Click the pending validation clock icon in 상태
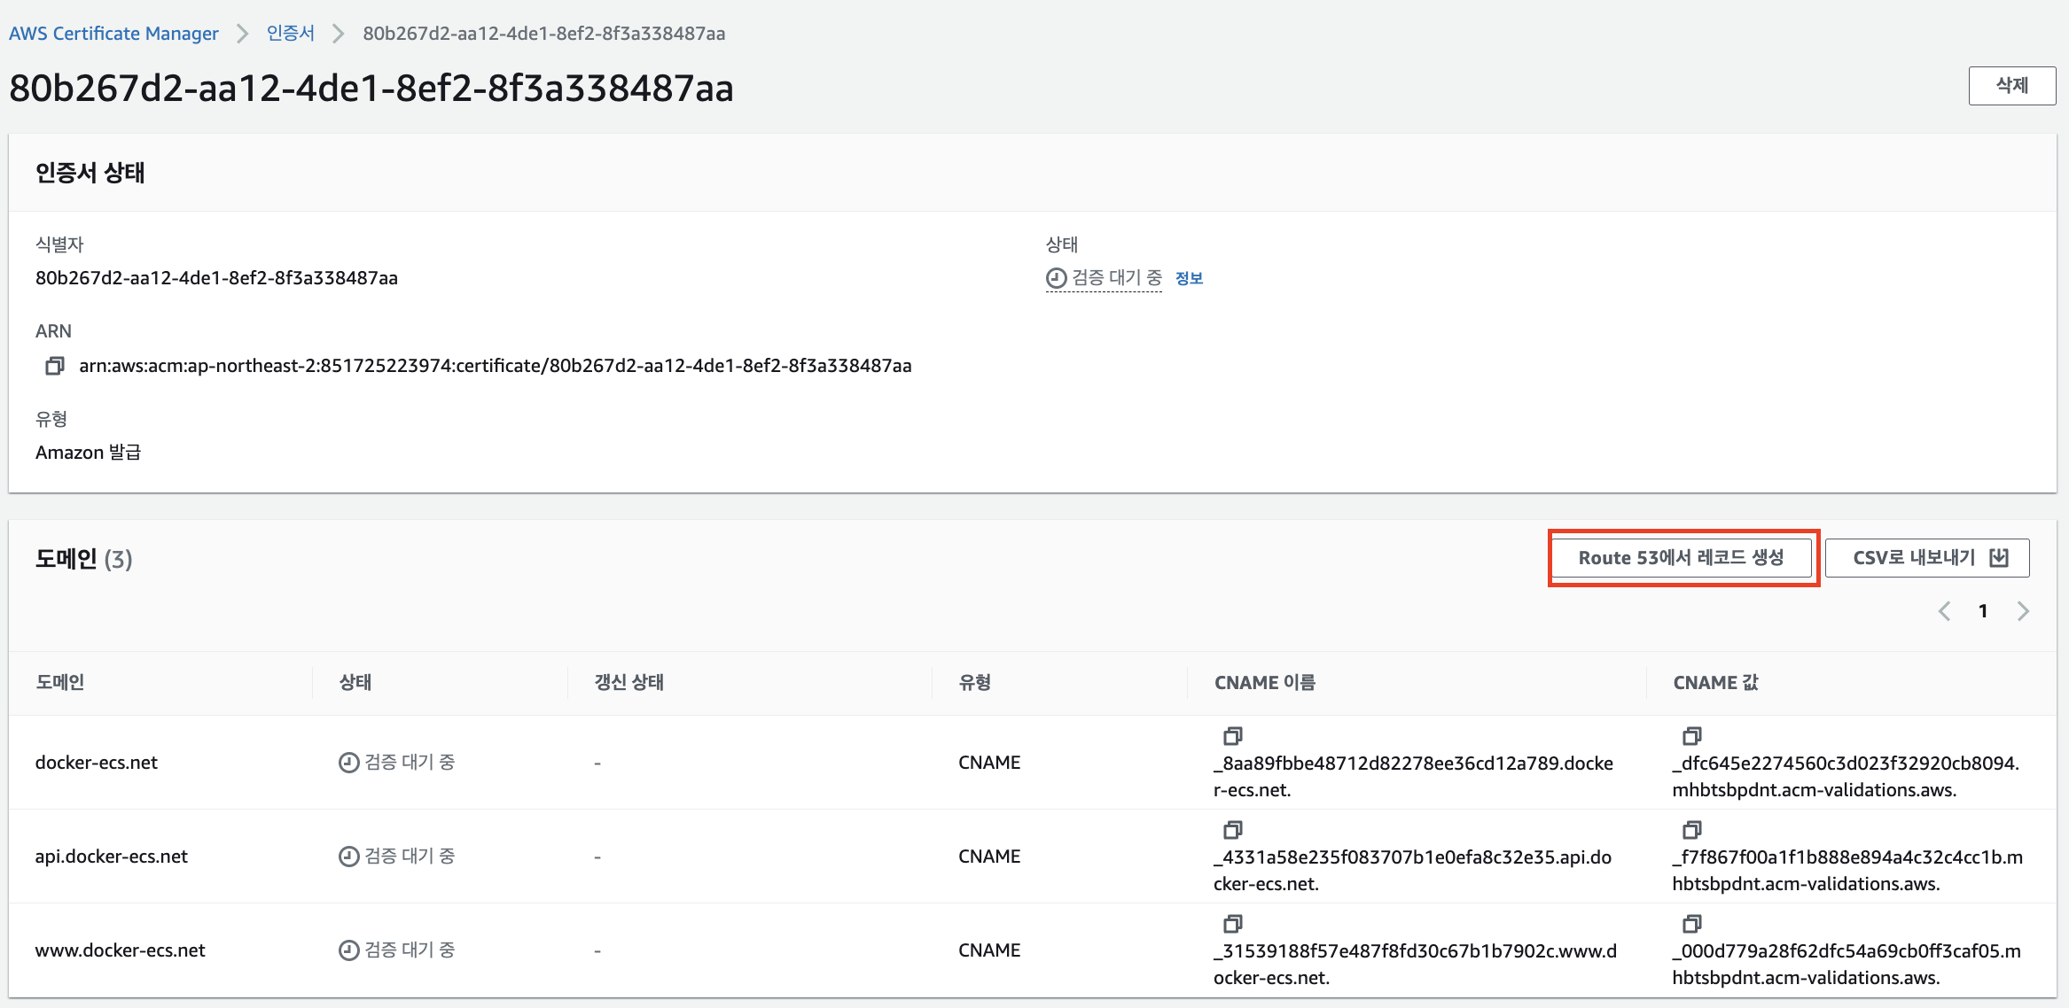Screen dimensions: 2069x1008 [1056, 278]
